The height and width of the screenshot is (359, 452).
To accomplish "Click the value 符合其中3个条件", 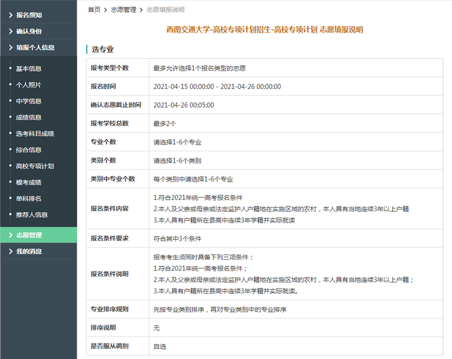I will pos(177,239).
